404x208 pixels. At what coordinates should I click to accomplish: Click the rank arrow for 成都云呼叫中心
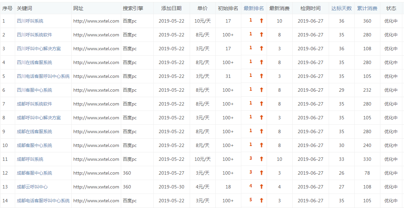coord(261,187)
